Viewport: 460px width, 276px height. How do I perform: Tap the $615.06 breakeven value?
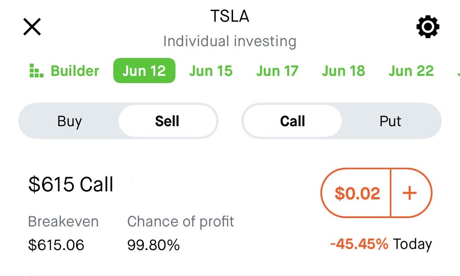coord(56,245)
